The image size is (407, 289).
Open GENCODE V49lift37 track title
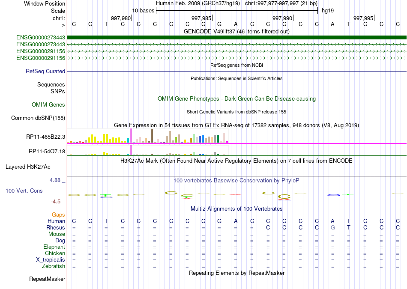[x=236, y=31]
